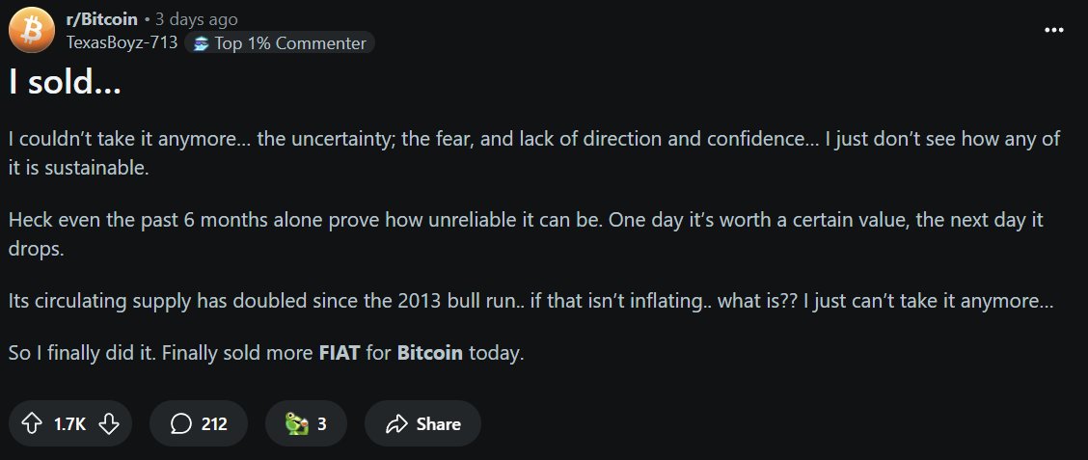
Task: Give an award using the award icon
Action: coord(295,423)
